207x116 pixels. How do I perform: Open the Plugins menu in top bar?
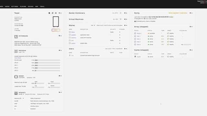tap(23, 6)
